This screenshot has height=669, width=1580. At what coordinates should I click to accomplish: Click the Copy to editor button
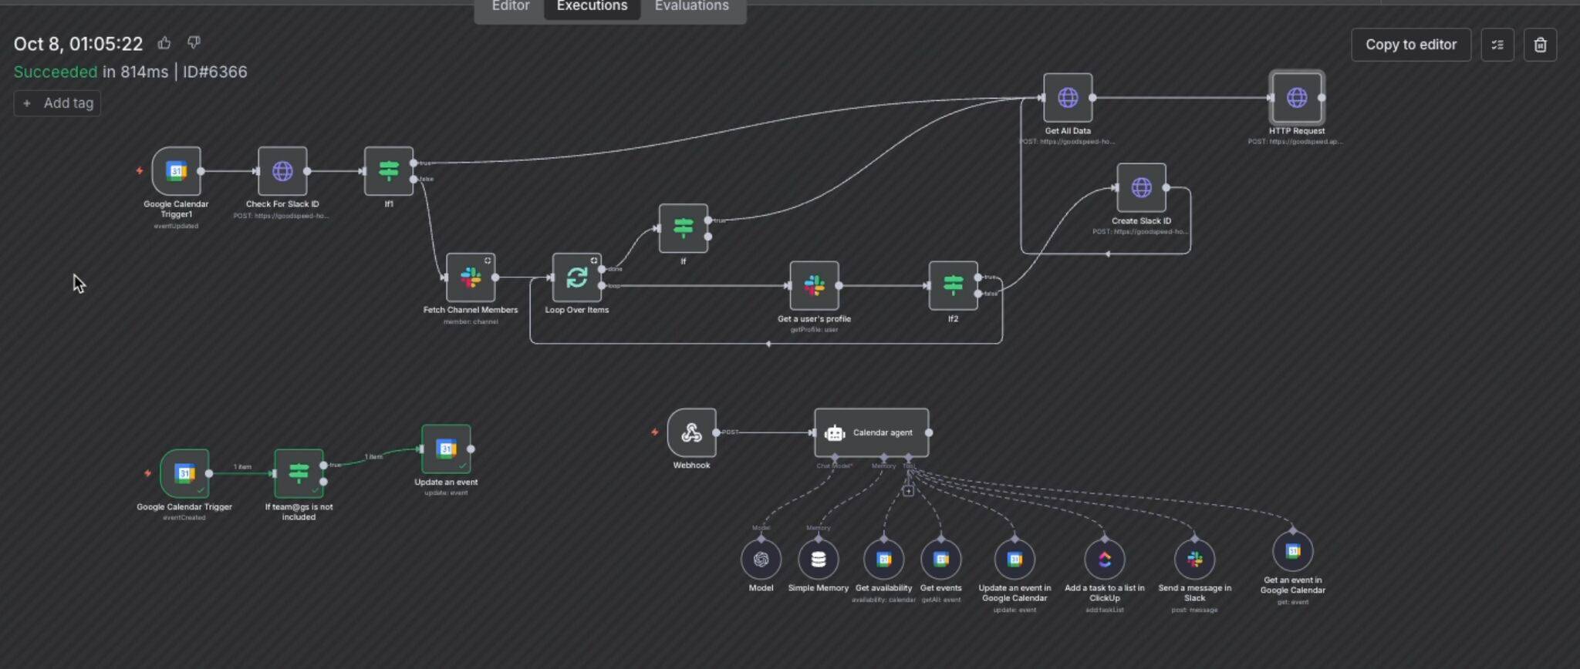[x=1410, y=45]
